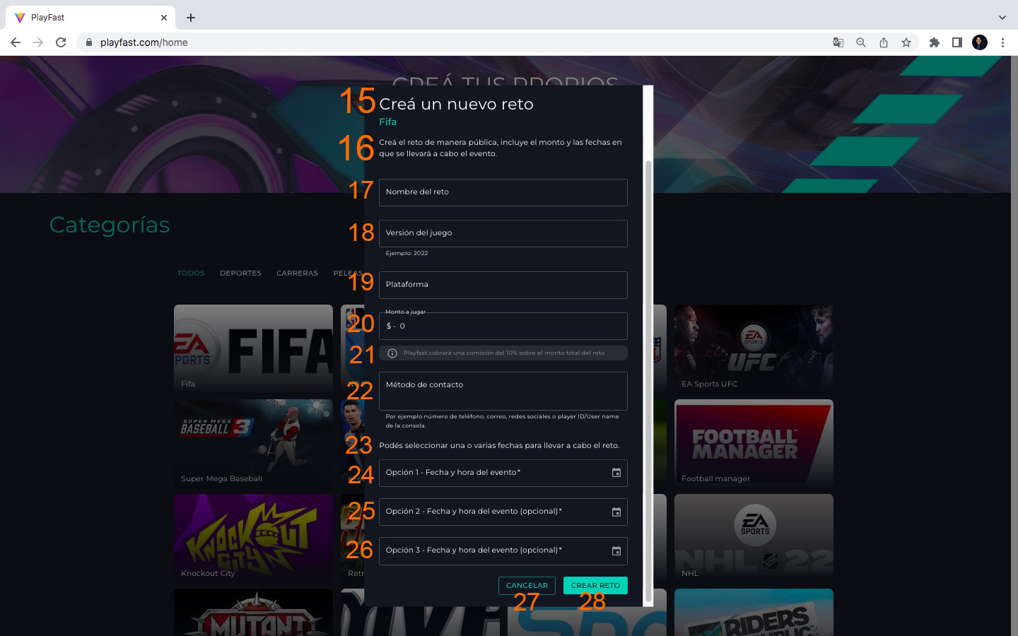Open Chrome three-dot menu
Screen dimensions: 1018x636
[1002, 42]
